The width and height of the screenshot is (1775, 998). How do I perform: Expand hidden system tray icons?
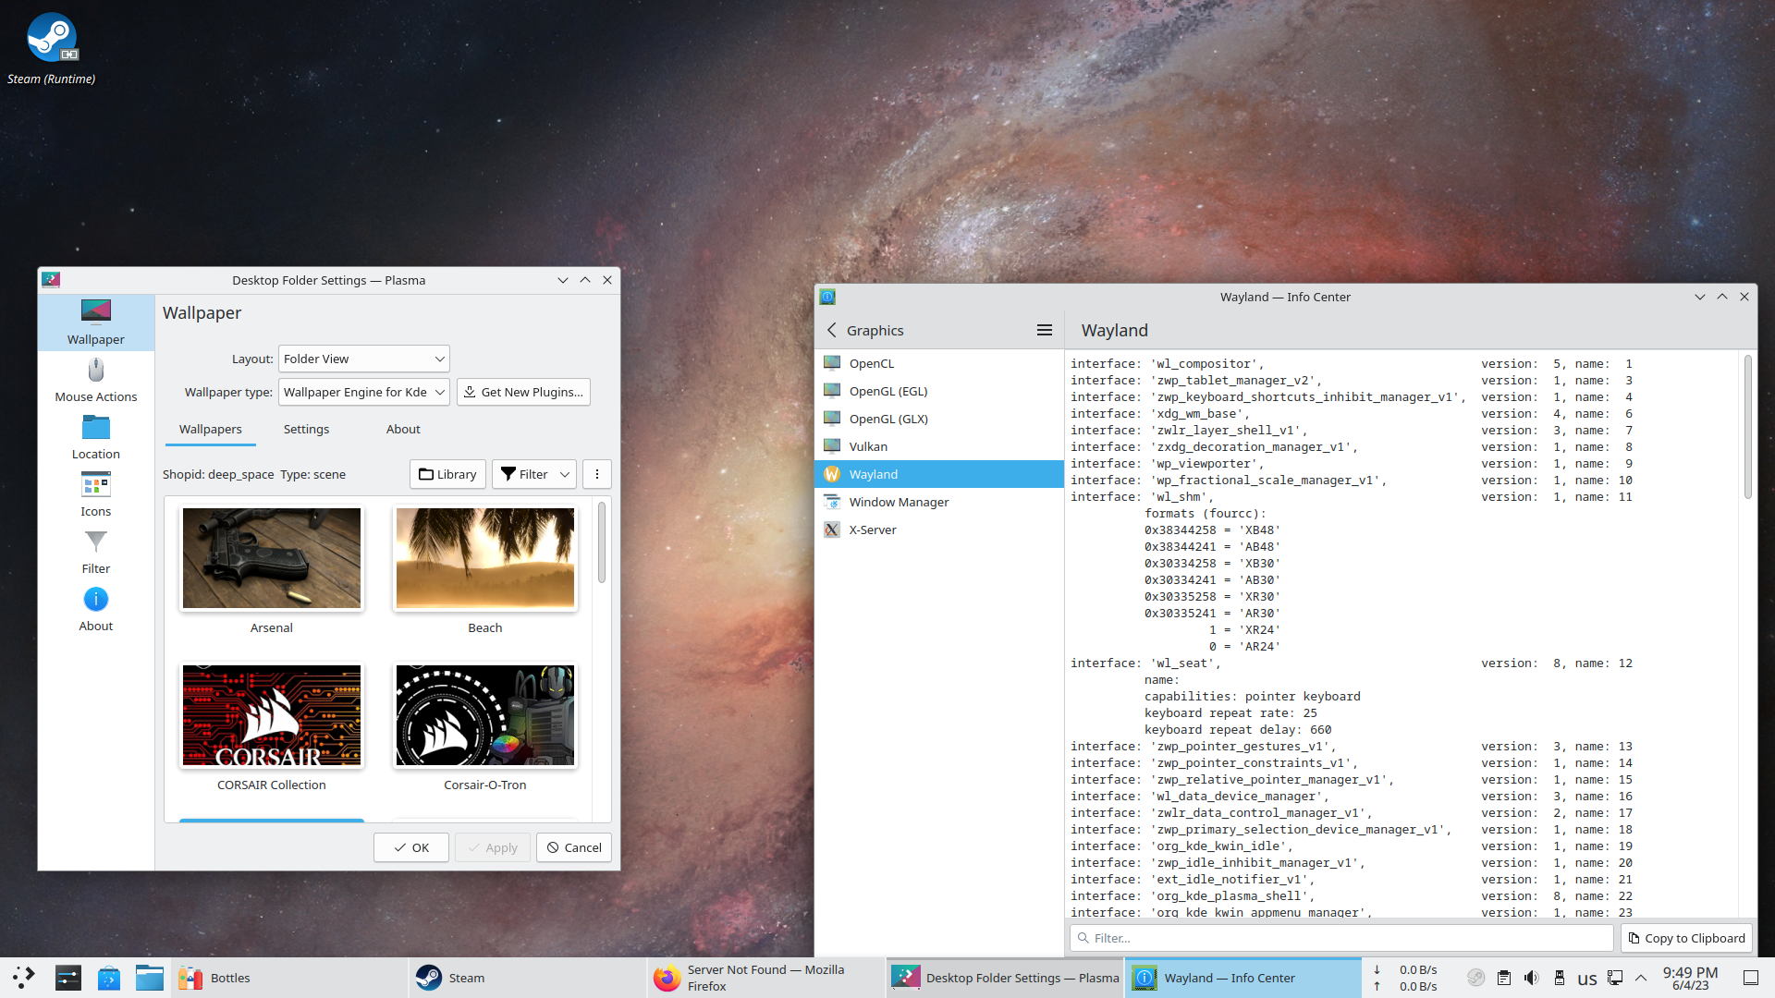(x=1640, y=977)
